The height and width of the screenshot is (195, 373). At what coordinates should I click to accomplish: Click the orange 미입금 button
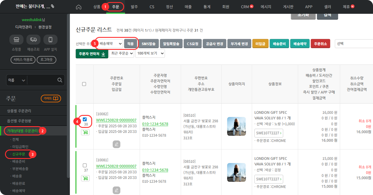260,44
